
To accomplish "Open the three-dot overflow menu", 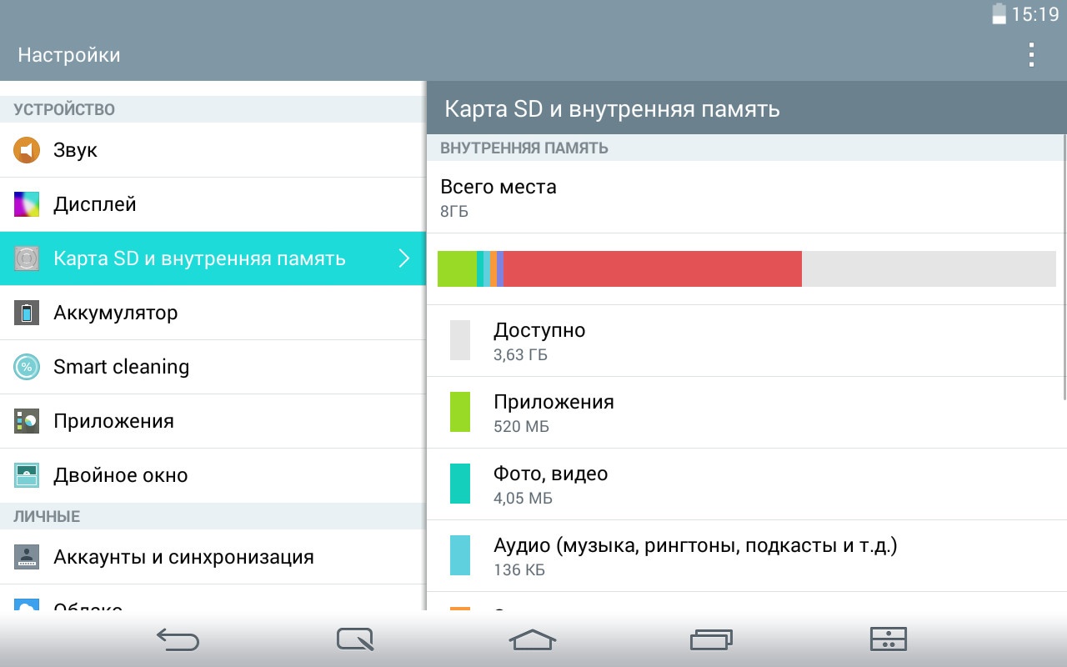I will pyautogui.click(x=1031, y=55).
